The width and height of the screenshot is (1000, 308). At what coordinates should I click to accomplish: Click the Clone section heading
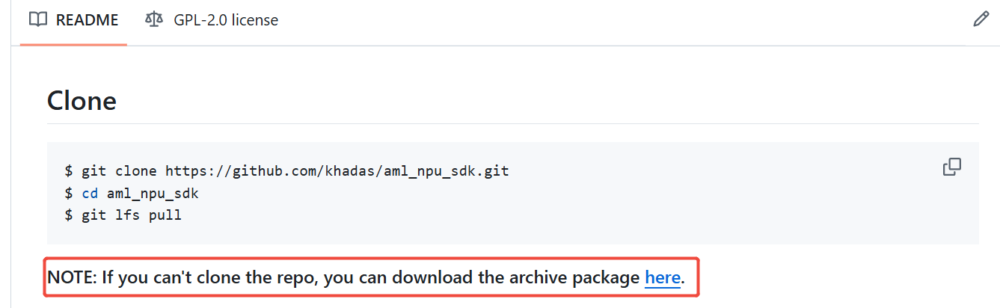82,100
